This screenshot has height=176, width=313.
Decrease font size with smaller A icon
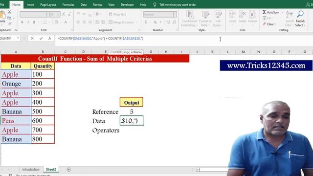pos(69,14)
